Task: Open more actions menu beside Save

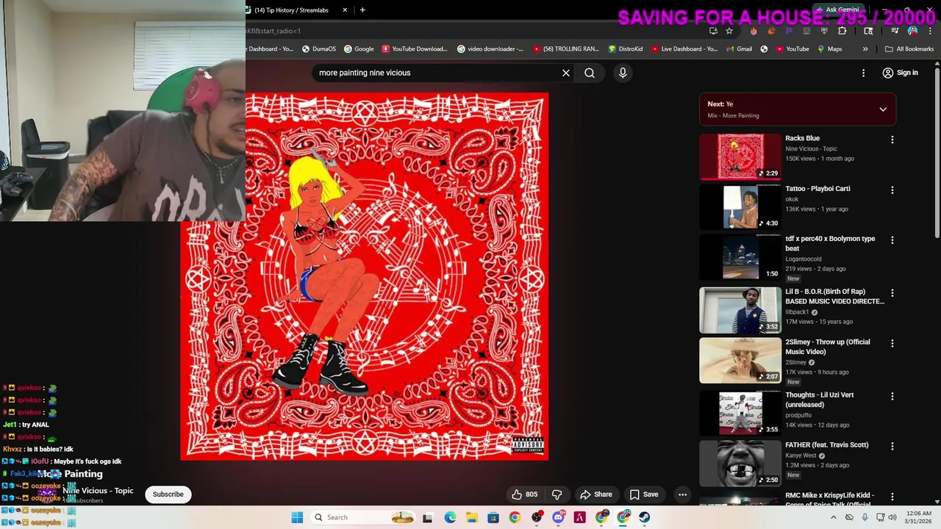Action: (682, 494)
